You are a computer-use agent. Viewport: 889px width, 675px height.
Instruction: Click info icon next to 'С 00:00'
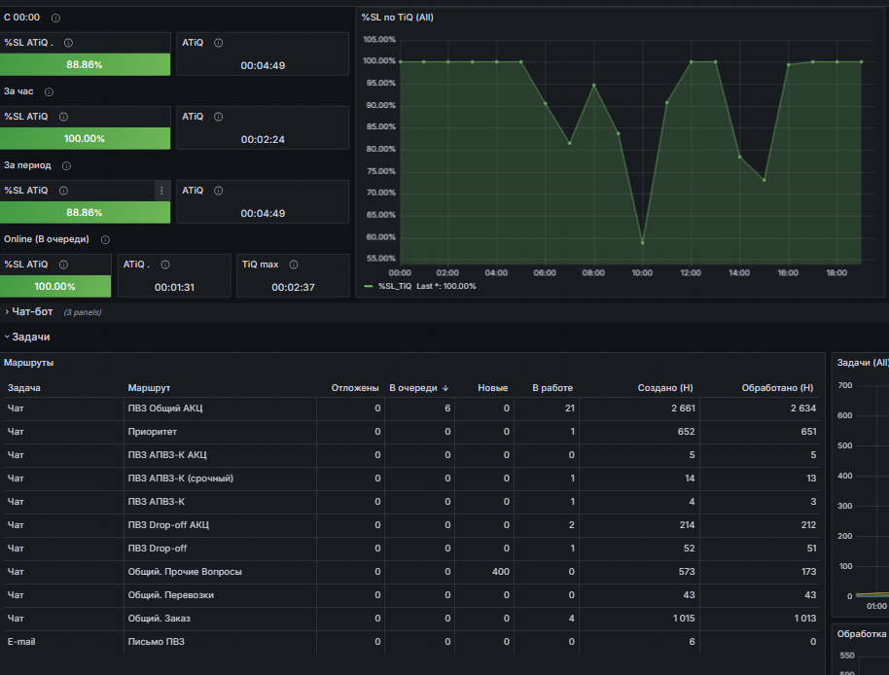55,18
